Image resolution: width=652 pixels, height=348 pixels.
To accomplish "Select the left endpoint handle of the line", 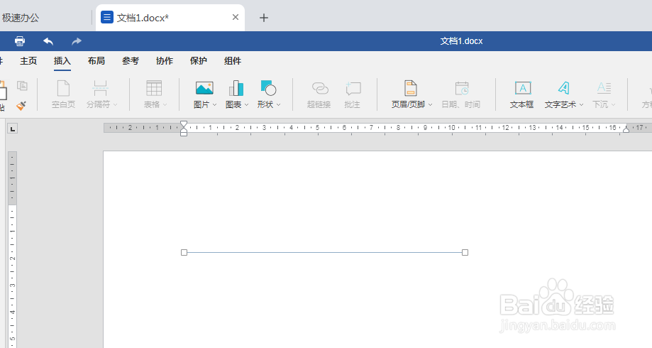I will pos(184,252).
